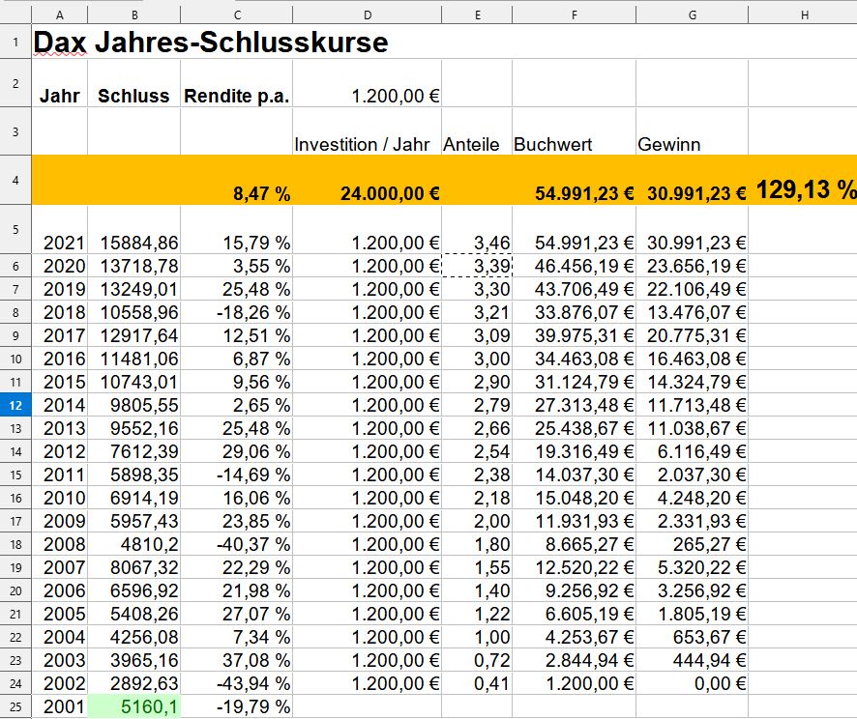
Task: Click book value 11.931,93 €
Action: coord(574,521)
